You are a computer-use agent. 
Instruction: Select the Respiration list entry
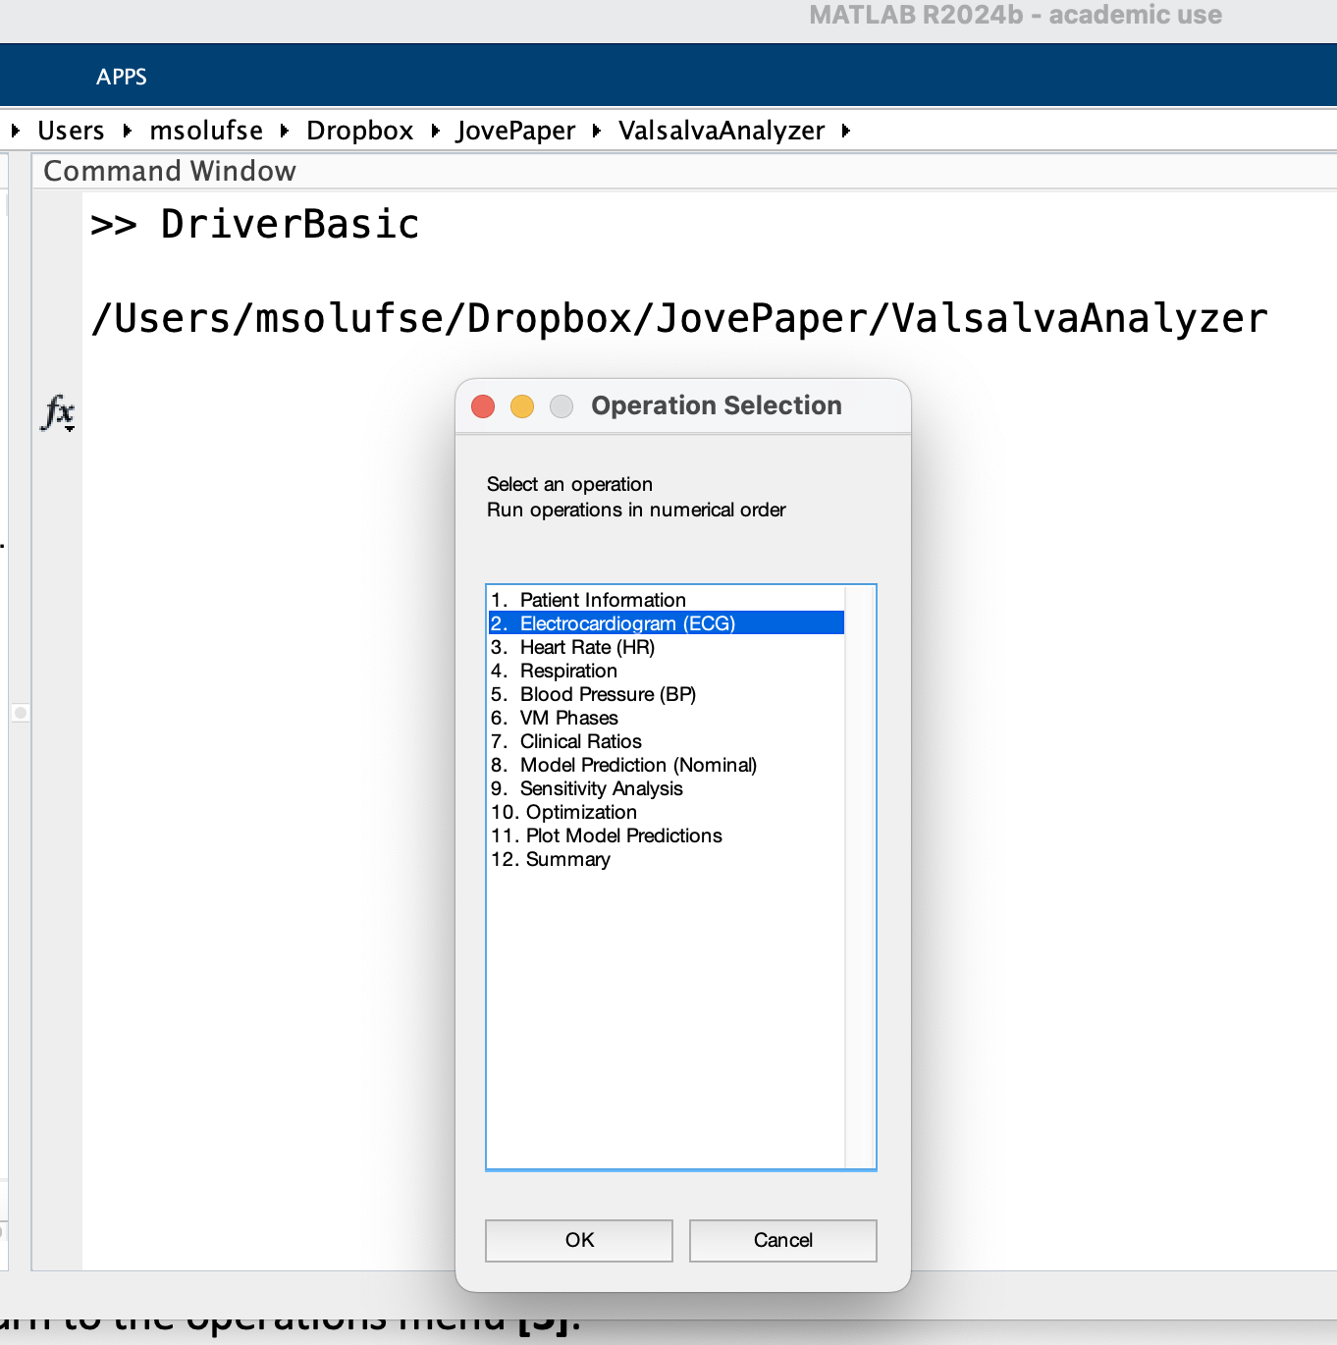click(567, 671)
